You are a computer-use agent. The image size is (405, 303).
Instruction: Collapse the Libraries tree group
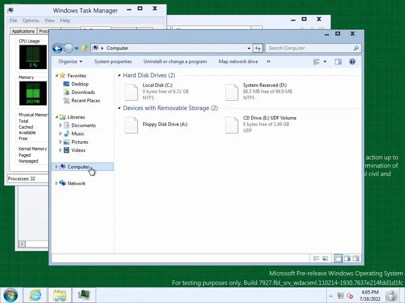pos(57,117)
